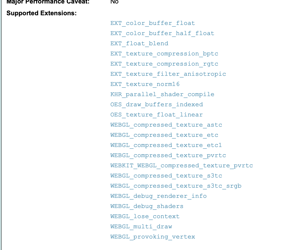
Task: Click the WEBGL_multi_draw link
Action: tap(141, 226)
